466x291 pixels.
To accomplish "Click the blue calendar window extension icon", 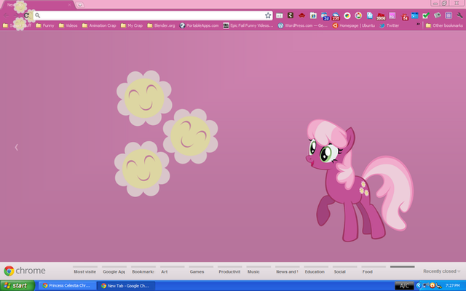I will [415, 15].
